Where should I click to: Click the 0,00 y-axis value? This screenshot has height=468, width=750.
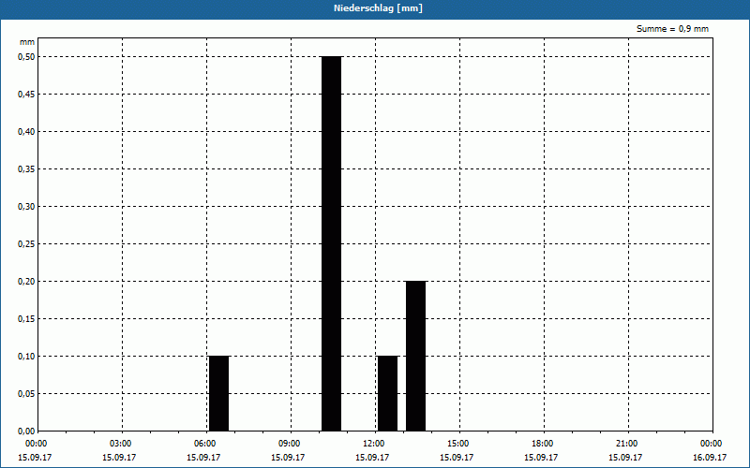26,431
